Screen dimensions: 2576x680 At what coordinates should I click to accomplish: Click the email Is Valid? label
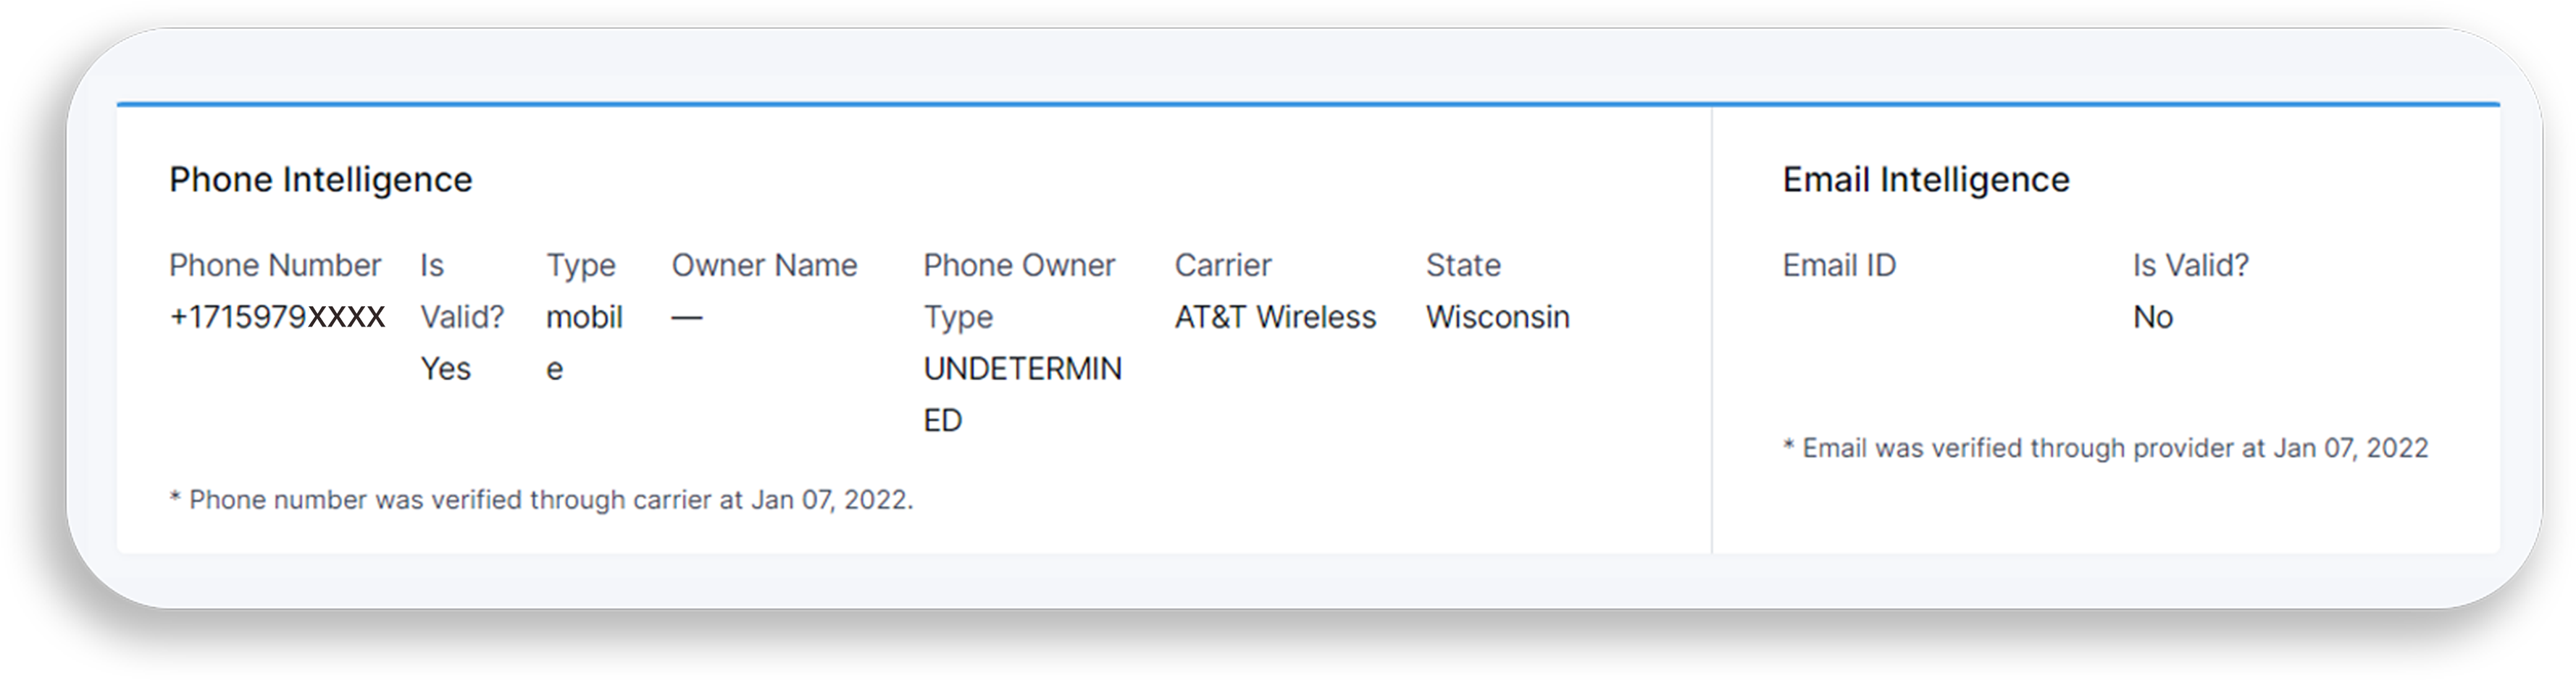2190,265
